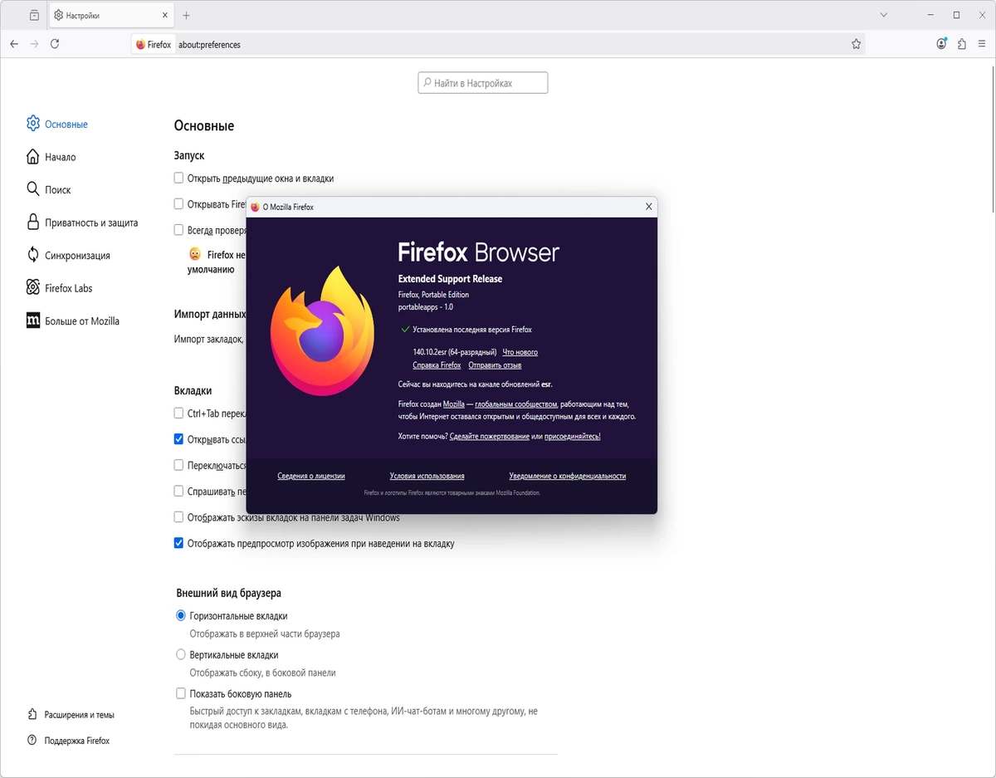Open the Что нового link
Image resolution: width=996 pixels, height=778 pixels.
520,352
